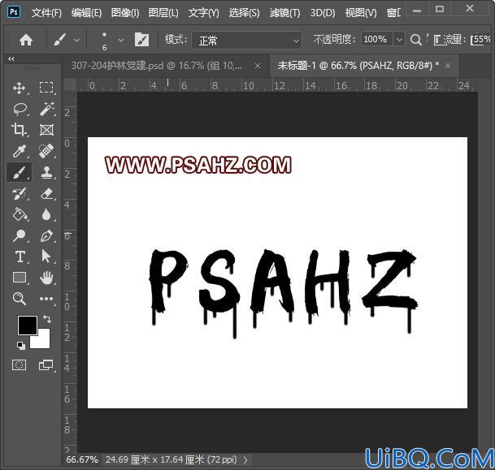Select the Lasso tool
495x470 pixels.
pyautogui.click(x=20, y=109)
